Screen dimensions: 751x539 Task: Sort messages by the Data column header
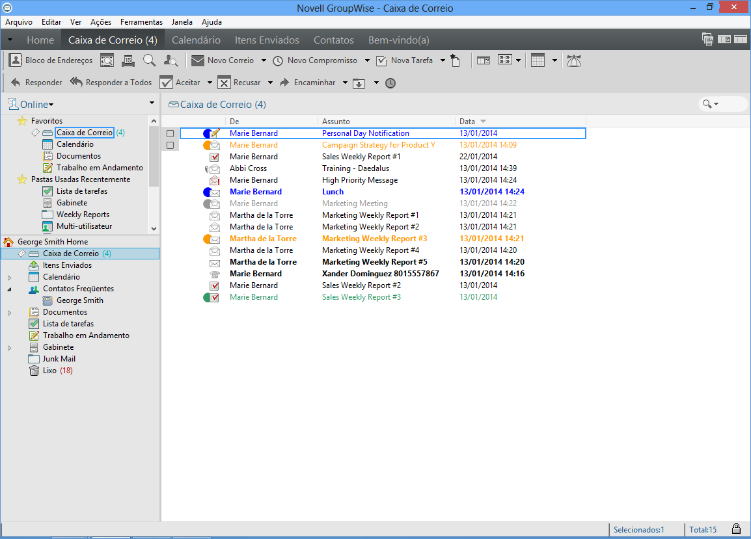click(521, 122)
